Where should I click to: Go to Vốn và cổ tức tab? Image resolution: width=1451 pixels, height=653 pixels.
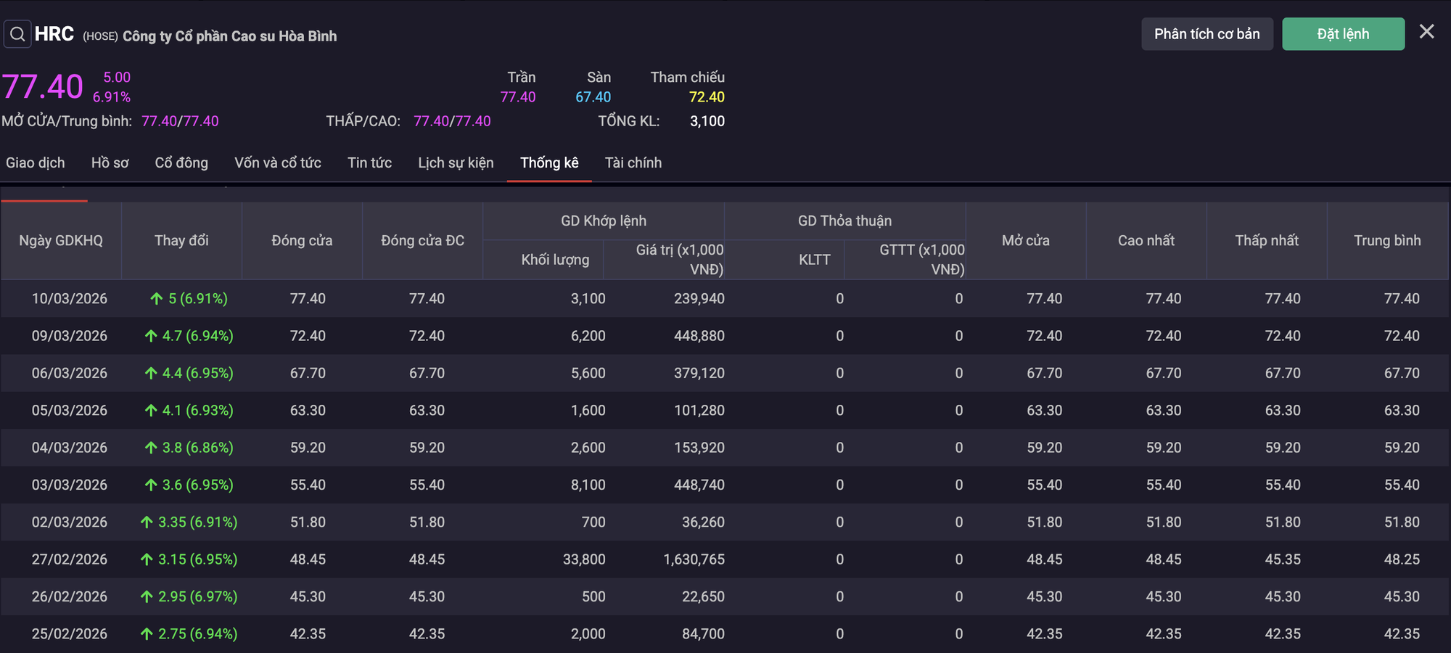[x=277, y=163]
